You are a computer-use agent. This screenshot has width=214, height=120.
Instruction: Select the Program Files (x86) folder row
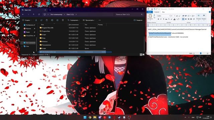[73, 28]
